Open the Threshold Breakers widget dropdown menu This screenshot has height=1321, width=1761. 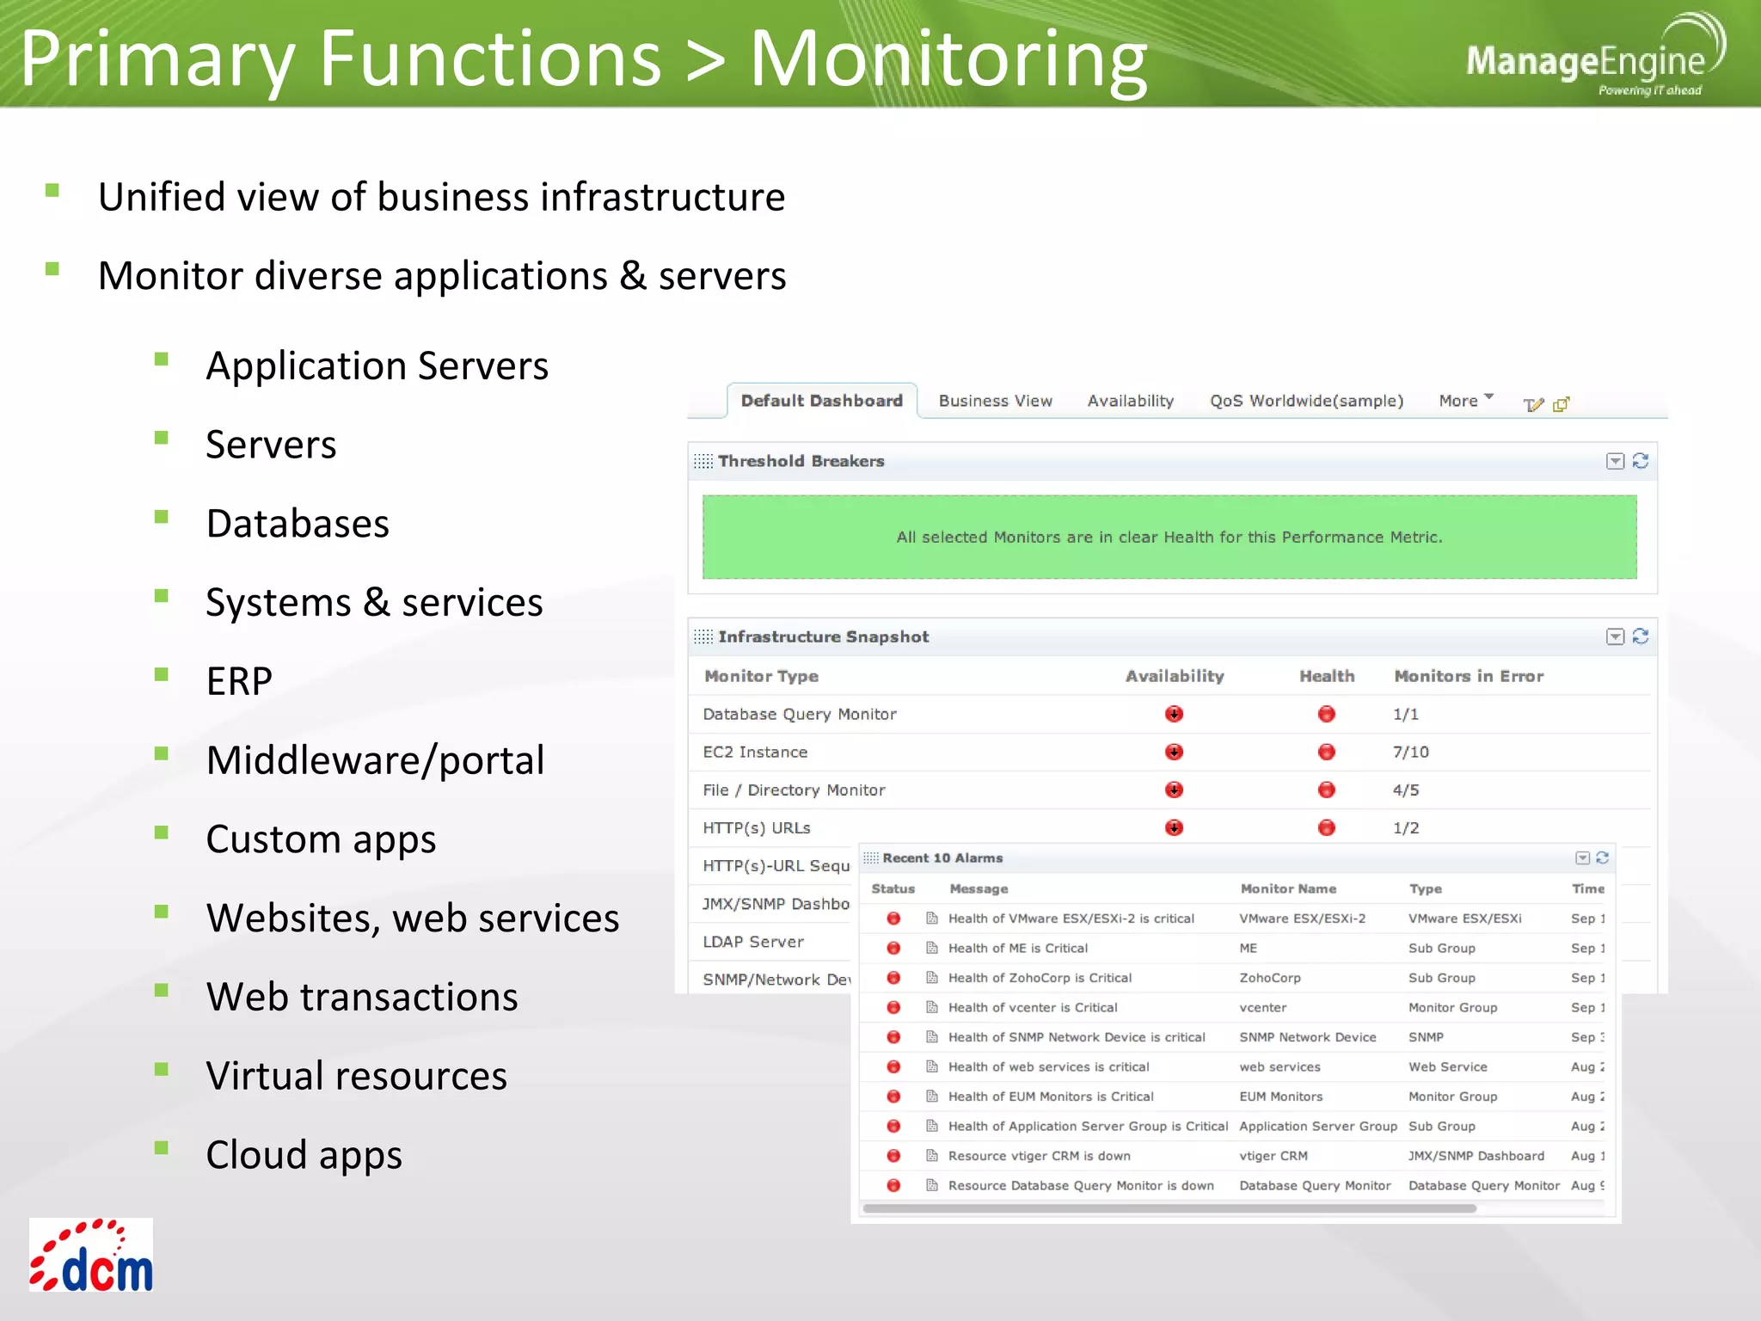(1615, 461)
